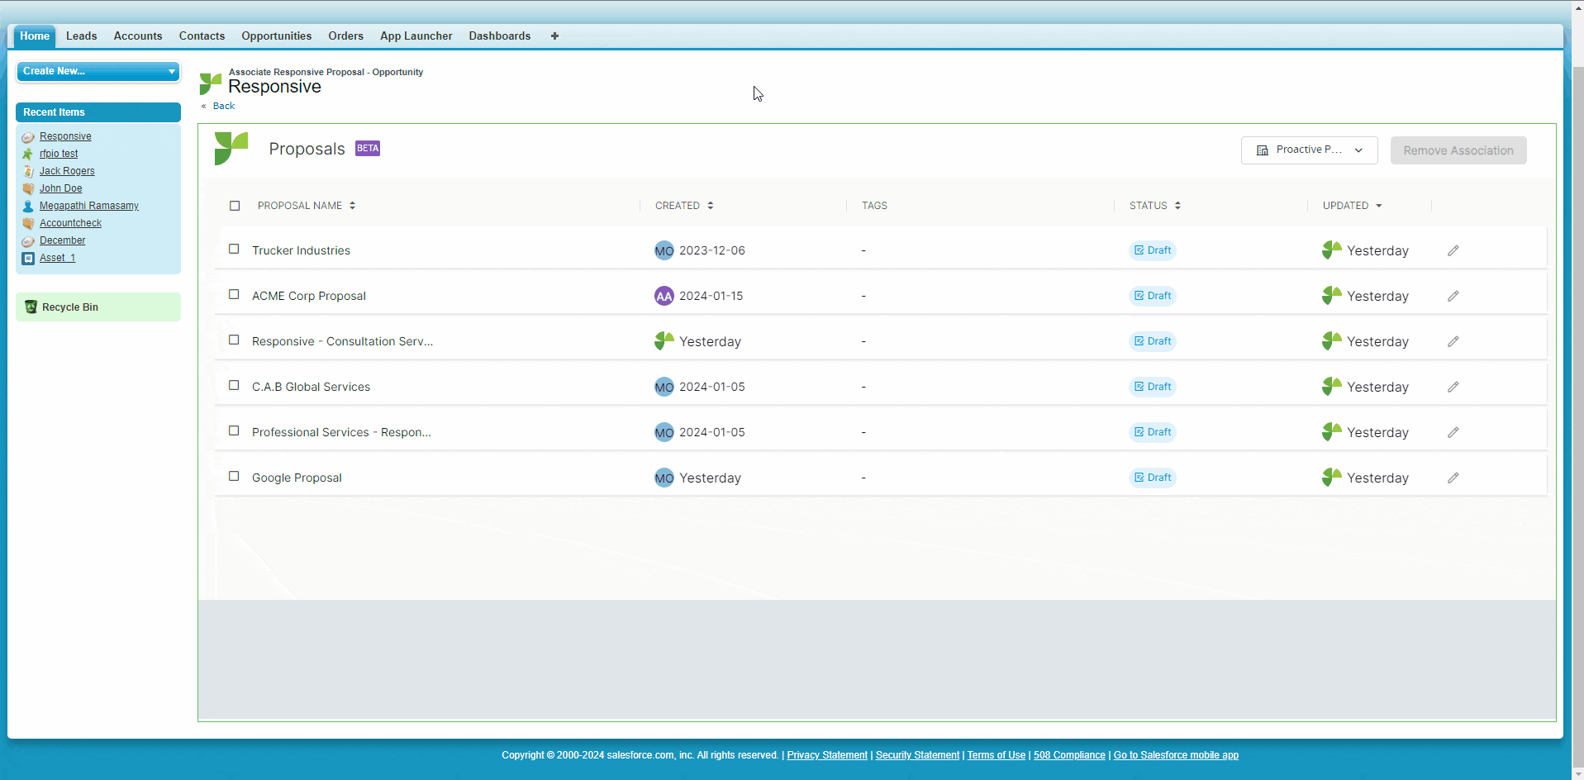
Task: Click edit pencil for C.A.B Global Services
Action: [x=1453, y=387]
